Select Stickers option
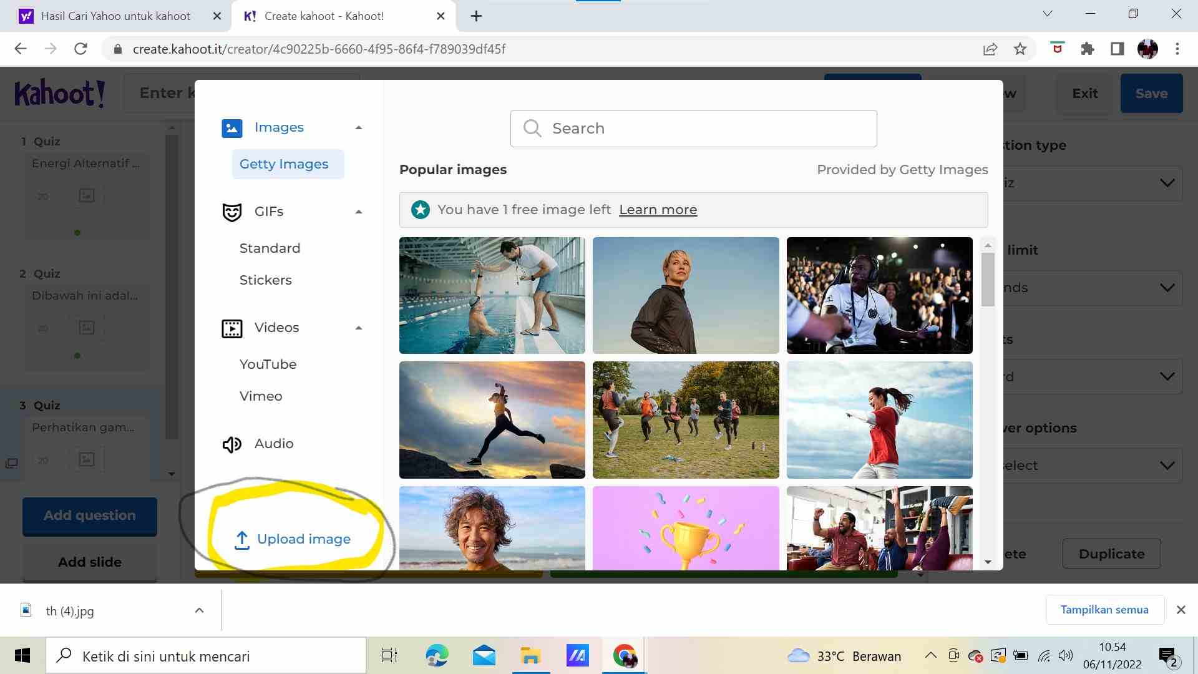 pos(265,280)
